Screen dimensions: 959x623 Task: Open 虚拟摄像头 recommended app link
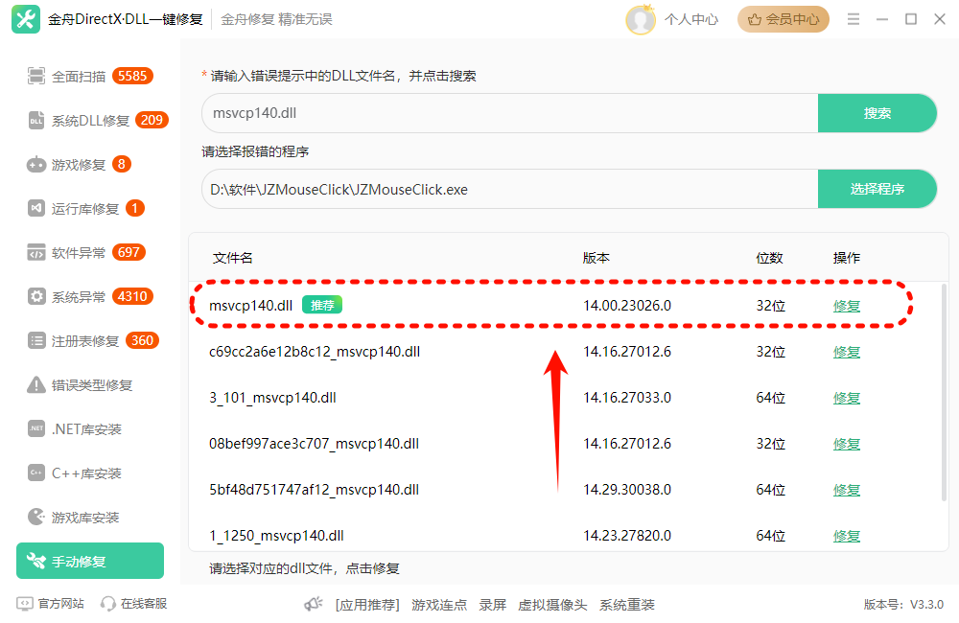point(552,605)
